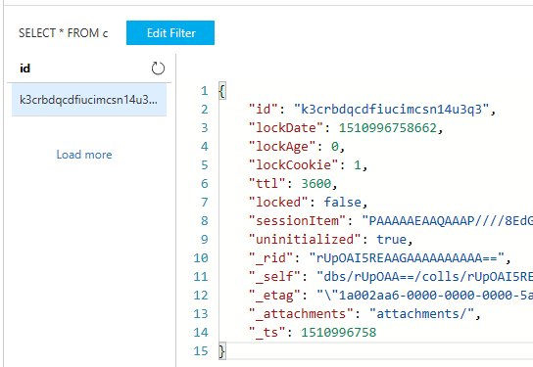Click the _ts value 1510996758
This screenshot has height=367, width=533.
click(339, 333)
